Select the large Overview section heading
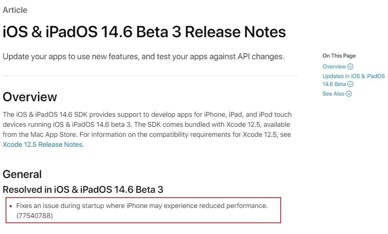The image size is (388, 234). pos(30,97)
